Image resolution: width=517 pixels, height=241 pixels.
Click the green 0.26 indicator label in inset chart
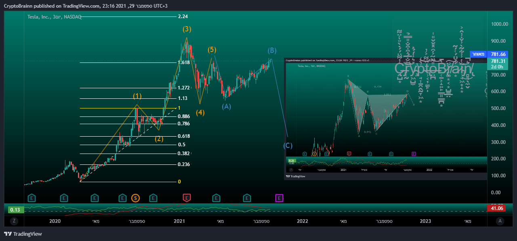(x=291, y=160)
